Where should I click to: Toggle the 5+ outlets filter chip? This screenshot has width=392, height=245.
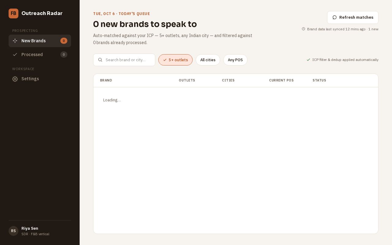pos(175,60)
